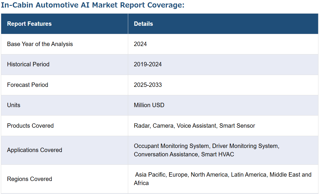Screen dimensions: 319x194
Task: Click the Smart HVAC text
Action: 217,154
